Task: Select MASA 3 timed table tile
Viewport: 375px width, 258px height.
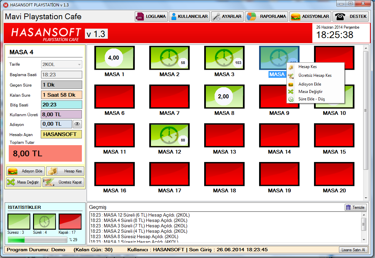Action: pos(224,58)
